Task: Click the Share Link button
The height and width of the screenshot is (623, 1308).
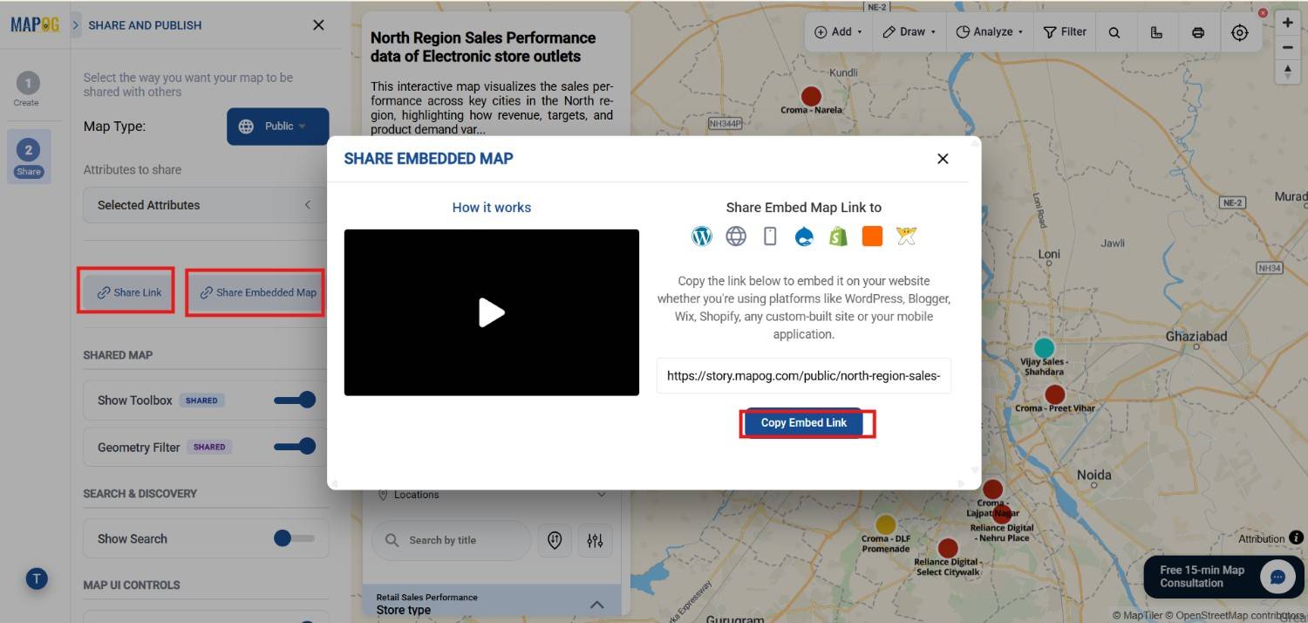Action: pos(127,292)
